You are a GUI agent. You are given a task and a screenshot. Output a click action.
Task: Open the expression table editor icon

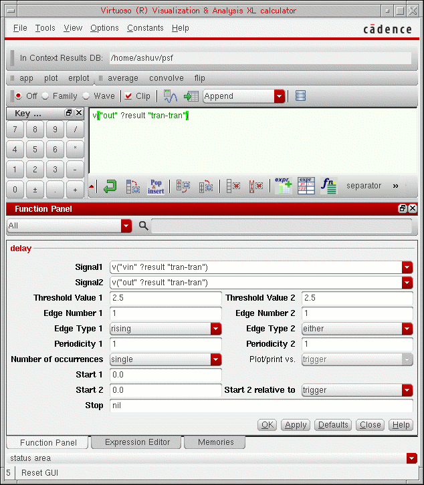coord(306,186)
